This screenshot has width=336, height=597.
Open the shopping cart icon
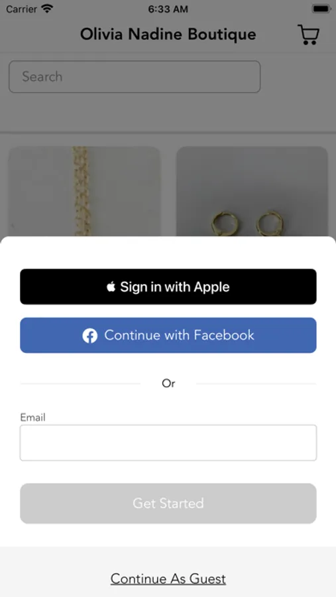(308, 34)
